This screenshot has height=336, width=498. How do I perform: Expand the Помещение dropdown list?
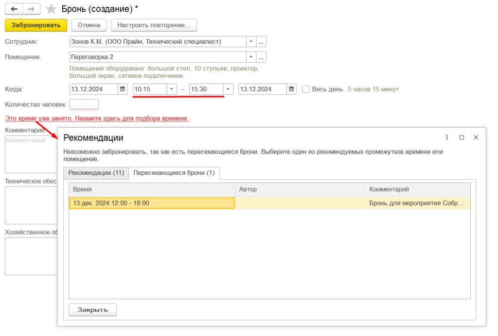[x=251, y=57]
